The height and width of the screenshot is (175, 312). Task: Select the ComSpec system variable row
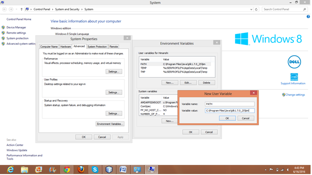(159, 106)
